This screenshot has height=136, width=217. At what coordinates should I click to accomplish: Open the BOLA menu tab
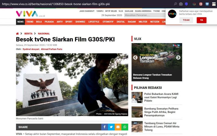(x=39, y=22)
